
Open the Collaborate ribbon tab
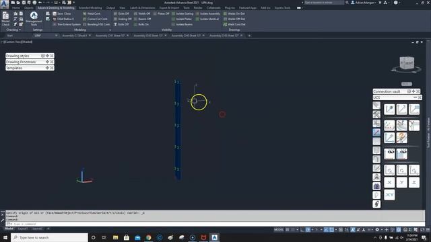click(213, 7)
